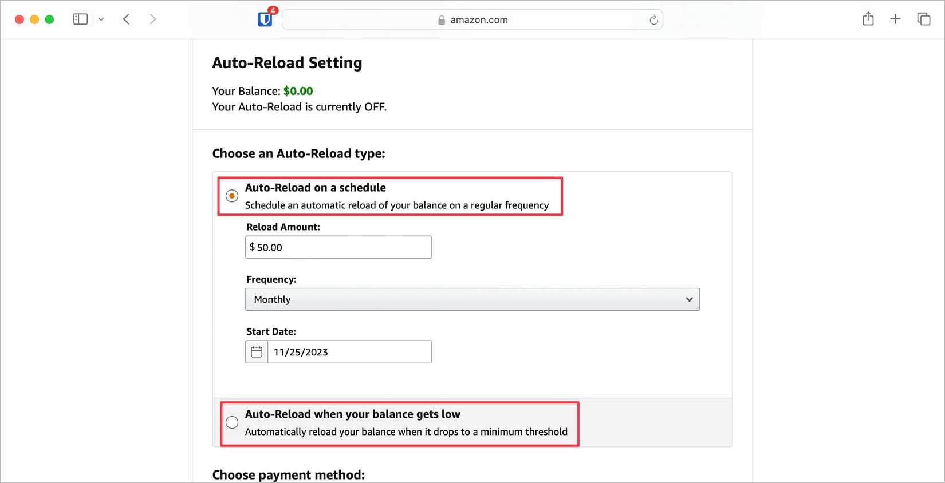The image size is (945, 483).
Task: Click the "Frequency:" label
Action: pos(271,279)
